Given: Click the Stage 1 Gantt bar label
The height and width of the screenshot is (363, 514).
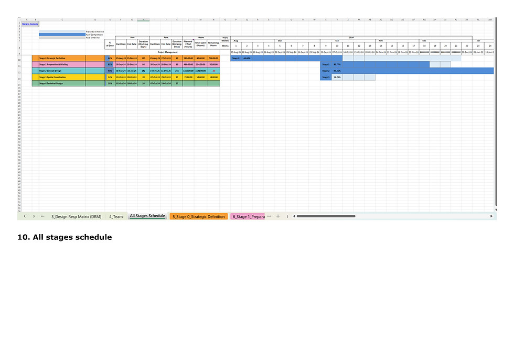Looking at the screenshot, I should (x=326, y=64).
